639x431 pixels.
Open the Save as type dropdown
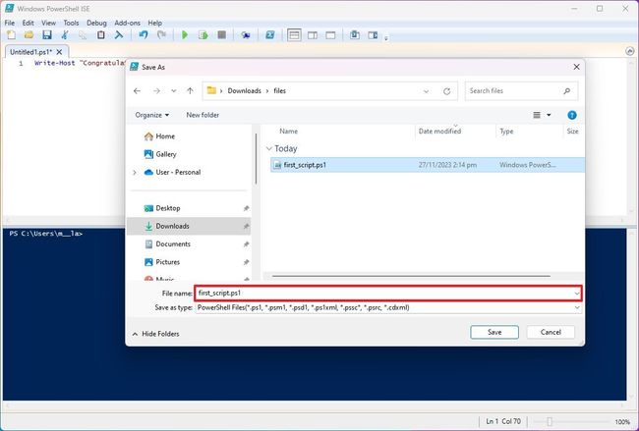click(577, 307)
